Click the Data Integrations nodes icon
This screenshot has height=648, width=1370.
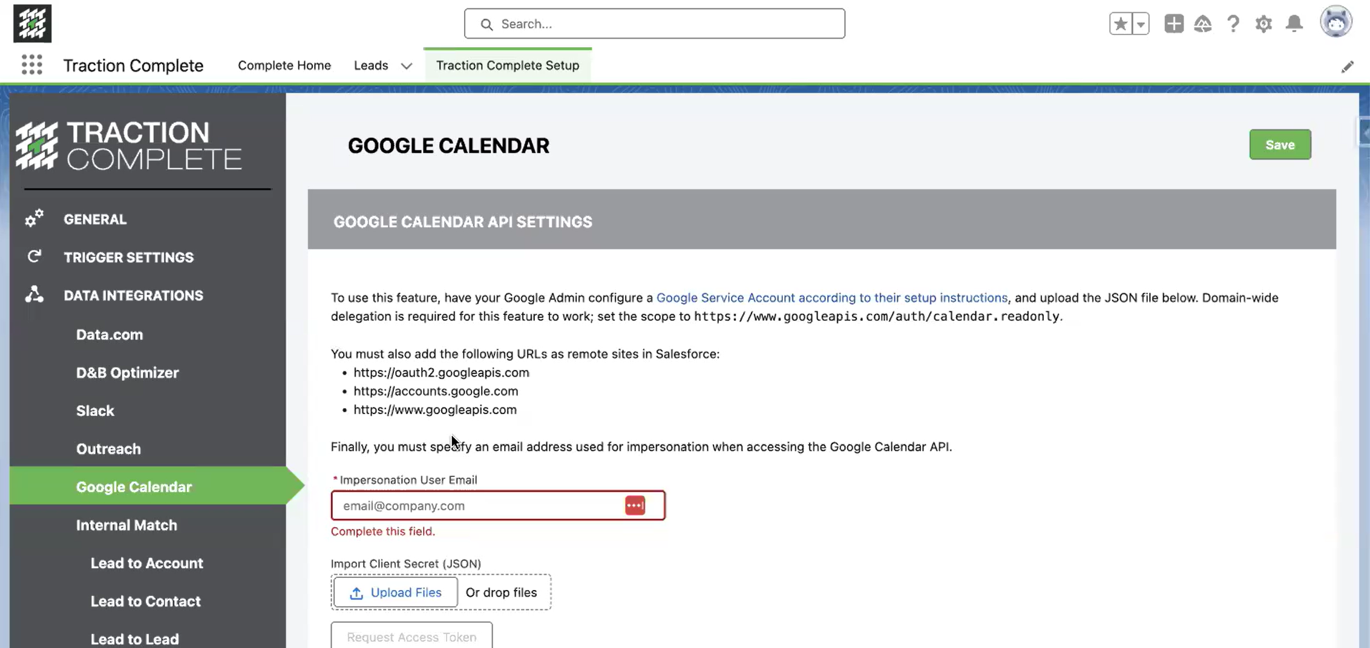pyautogui.click(x=34, y=294)
